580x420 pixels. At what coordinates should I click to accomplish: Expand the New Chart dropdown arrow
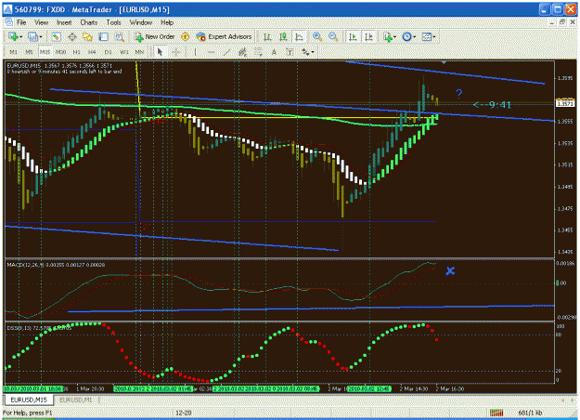point(21,37)
